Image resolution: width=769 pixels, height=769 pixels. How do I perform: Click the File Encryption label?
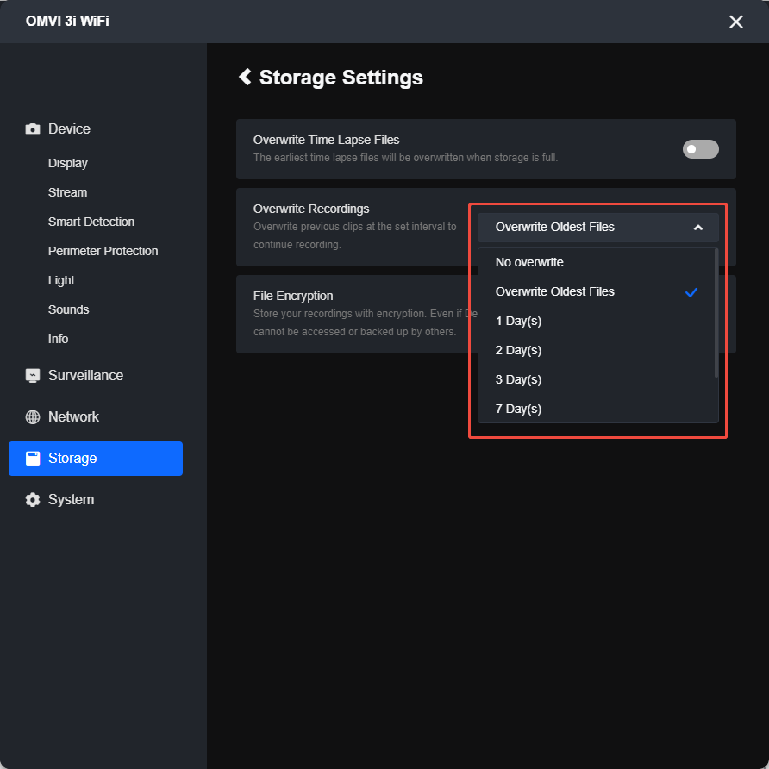pyautogui.click(x=293, y=296)
